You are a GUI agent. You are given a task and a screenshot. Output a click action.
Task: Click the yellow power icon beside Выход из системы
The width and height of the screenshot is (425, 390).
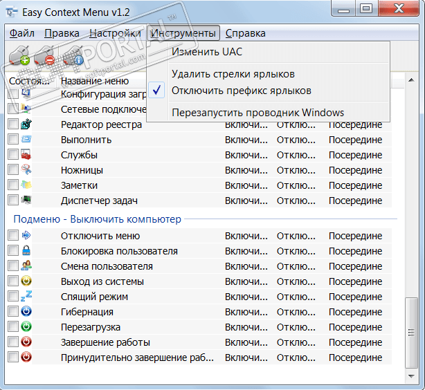(x=26, y=281)
